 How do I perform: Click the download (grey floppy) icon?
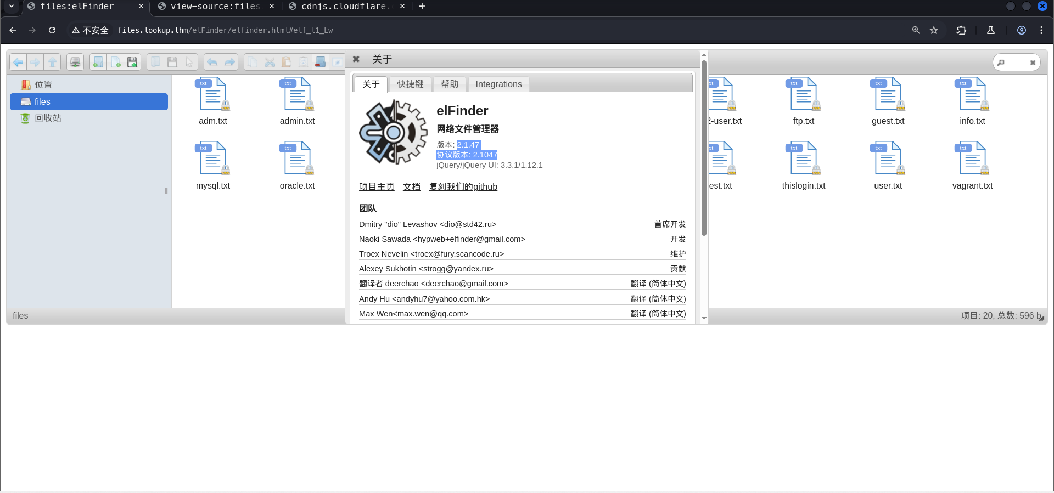[x=172, y=63]
